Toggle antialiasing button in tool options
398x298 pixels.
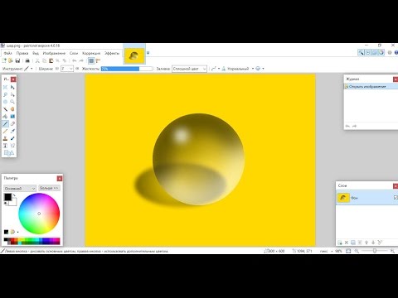tap(213, 69)
